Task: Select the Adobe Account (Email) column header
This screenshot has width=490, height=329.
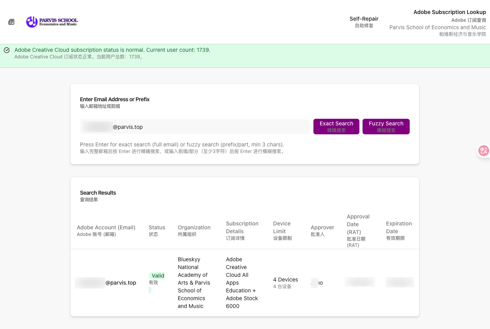Action: click(x=106, y=230)
